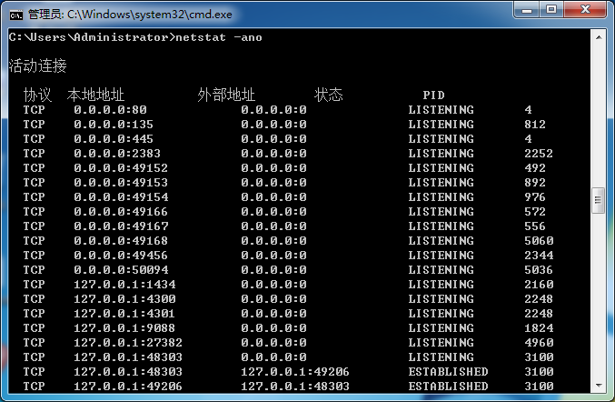Close the cmd.exe window

point(585,10)
